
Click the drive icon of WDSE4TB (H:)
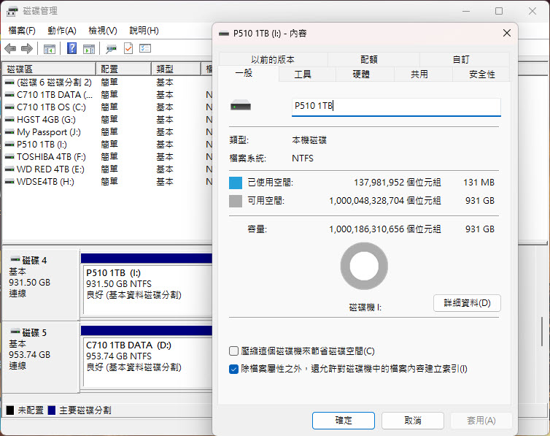click(x=9, y=182)
